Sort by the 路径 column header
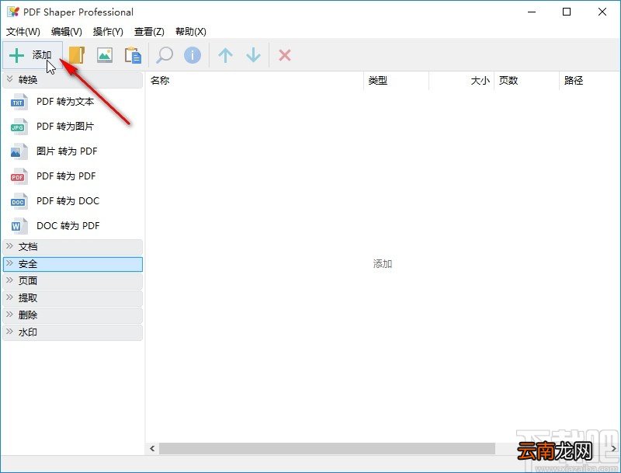Screen dimensions: 621x473 (589, 81)
